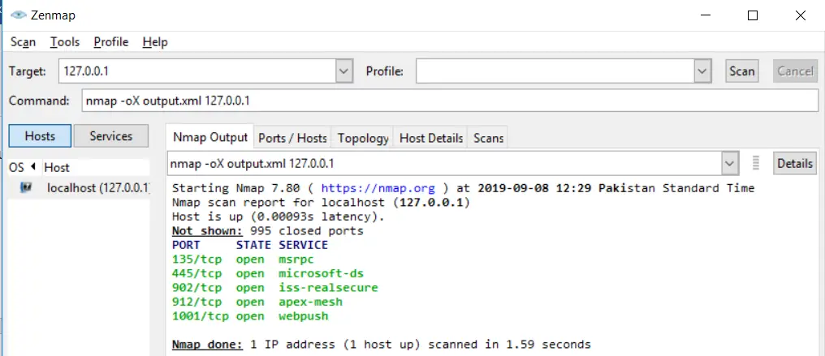Click the 'Nmap done:' text in output
825x356 pixels.
[x=207, y=345]
